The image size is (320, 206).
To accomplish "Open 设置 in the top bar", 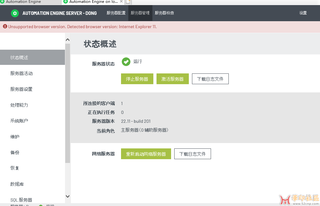I will [303, 13].
